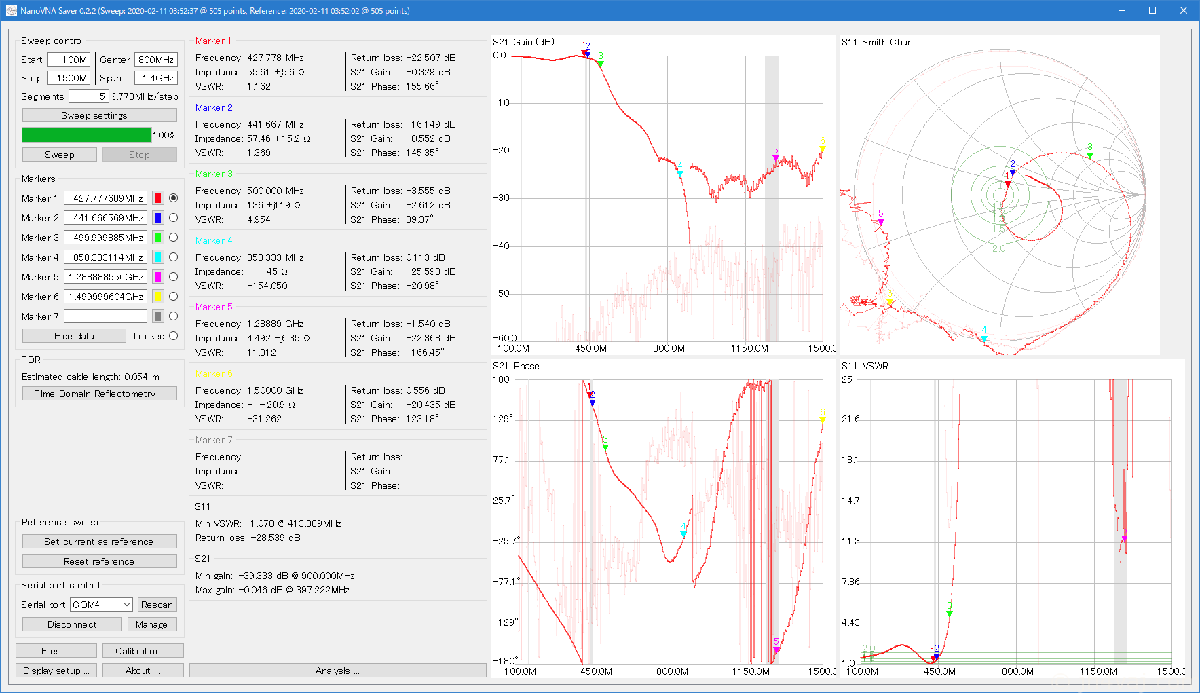The height and width of the screenshot is (693, 1200).
Task: Click 'Max gain: -0.046 dB @ 397.222MHz' text
Action: tap(272, 590)
